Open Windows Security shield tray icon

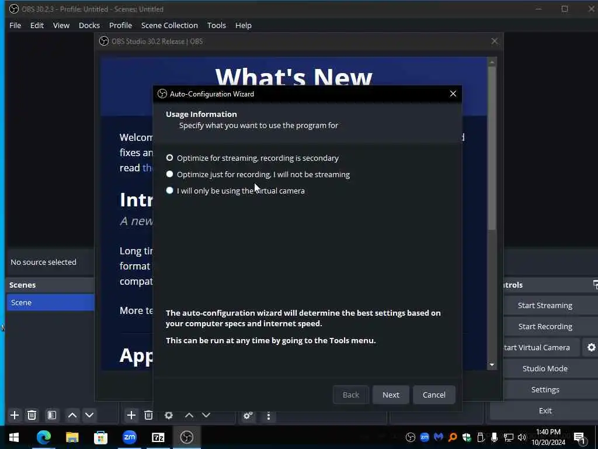pos(467,437)
